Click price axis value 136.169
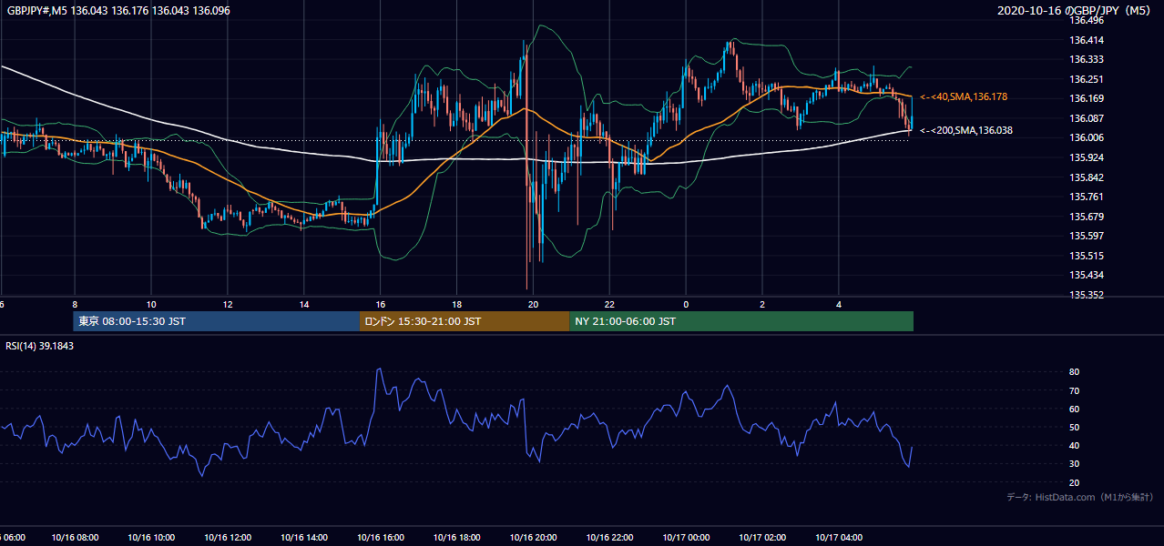 point(1087,98)
